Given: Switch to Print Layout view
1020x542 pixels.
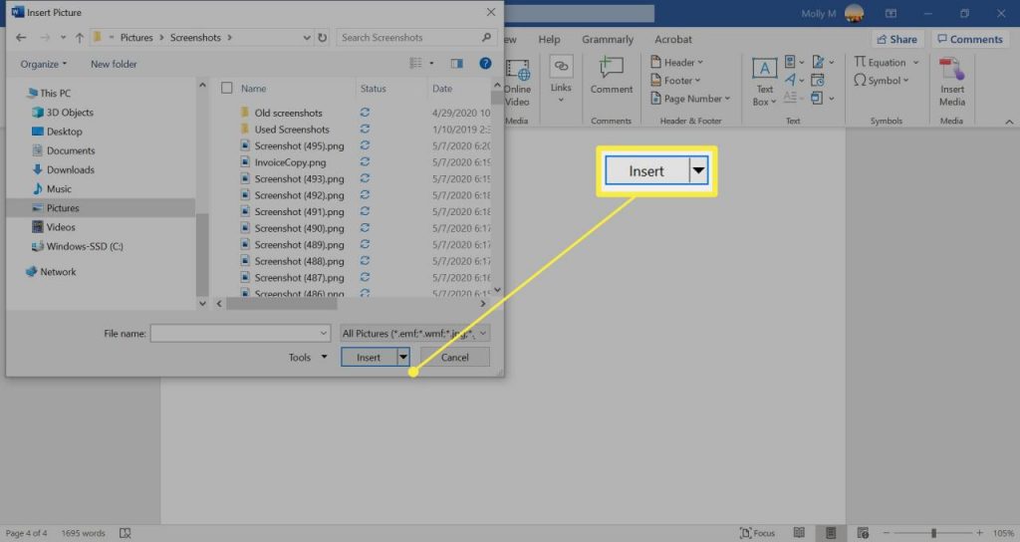Looking at the screenshot, I should coord(831,533).
